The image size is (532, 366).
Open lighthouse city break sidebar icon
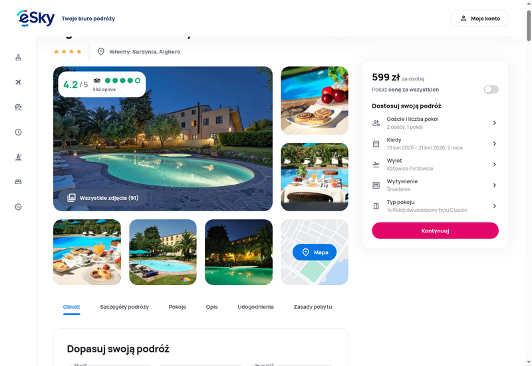[x=19, y=157]
